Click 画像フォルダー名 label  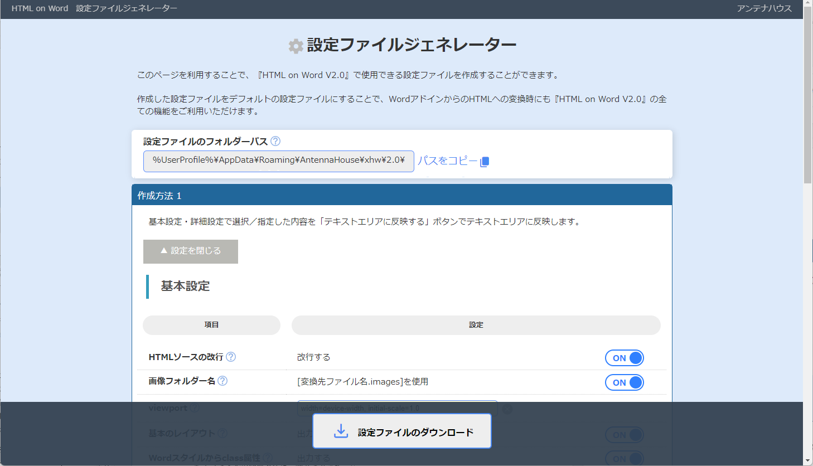pyautogui.click(x=182, y=381)
